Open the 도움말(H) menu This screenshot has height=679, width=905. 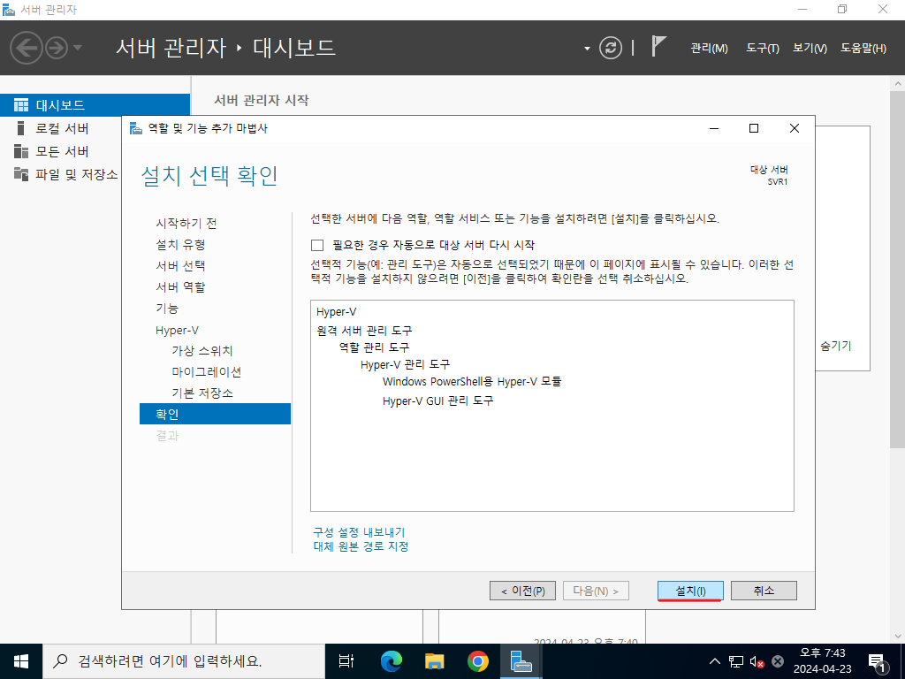pyautogui.click(x=863, y=49)
